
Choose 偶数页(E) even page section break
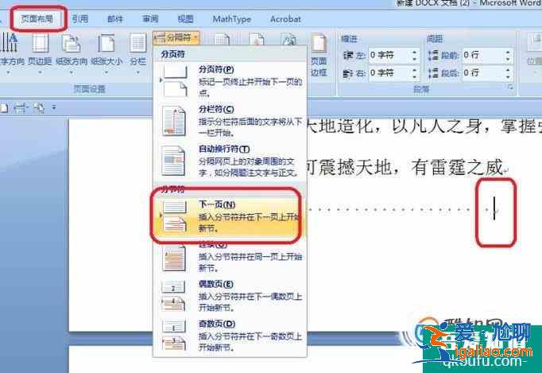pyautogui.click(x=230, y=296)
